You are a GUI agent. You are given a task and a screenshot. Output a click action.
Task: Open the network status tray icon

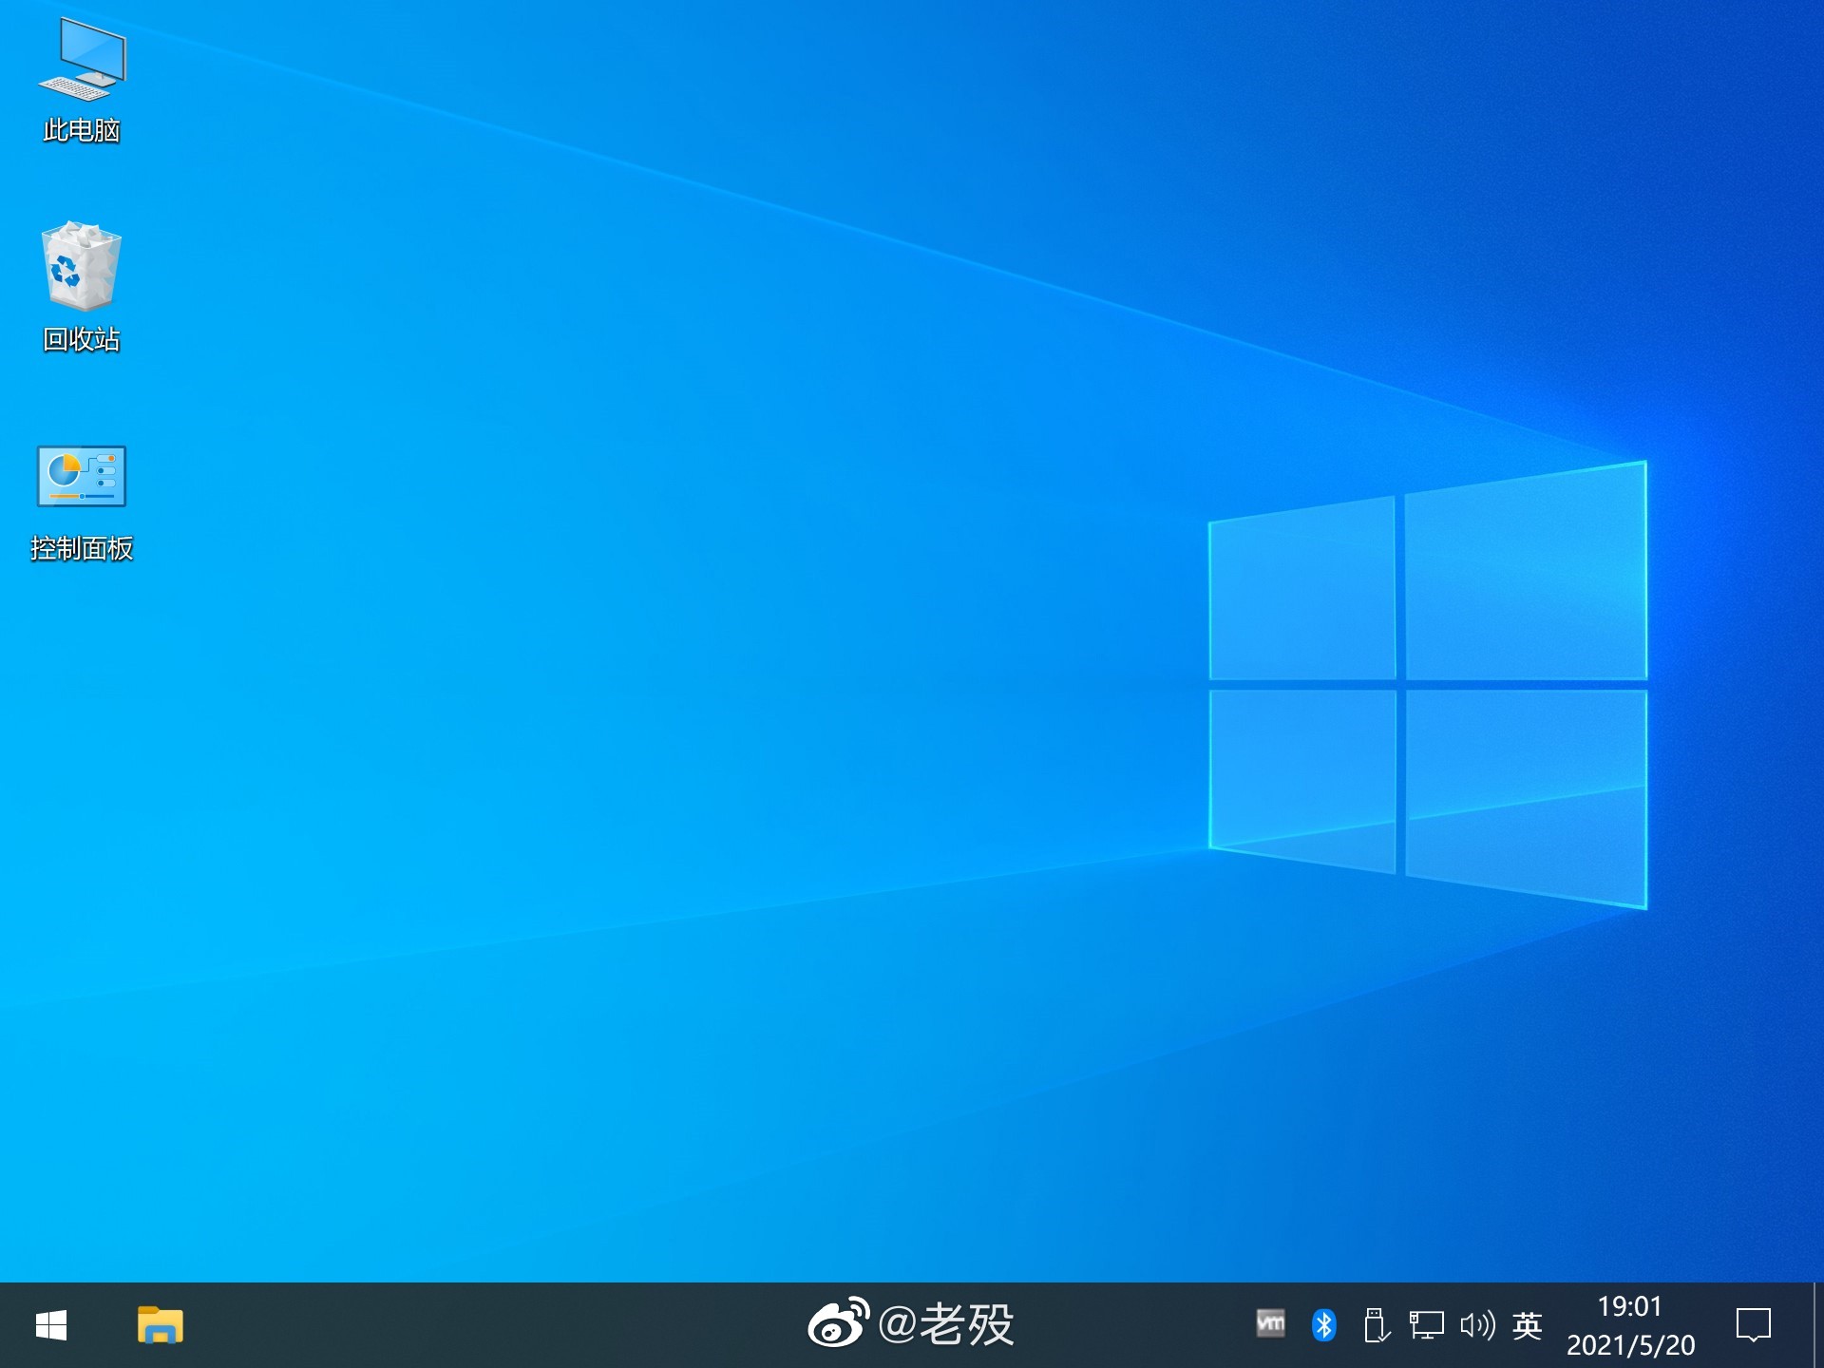tap(1426, 1325)
